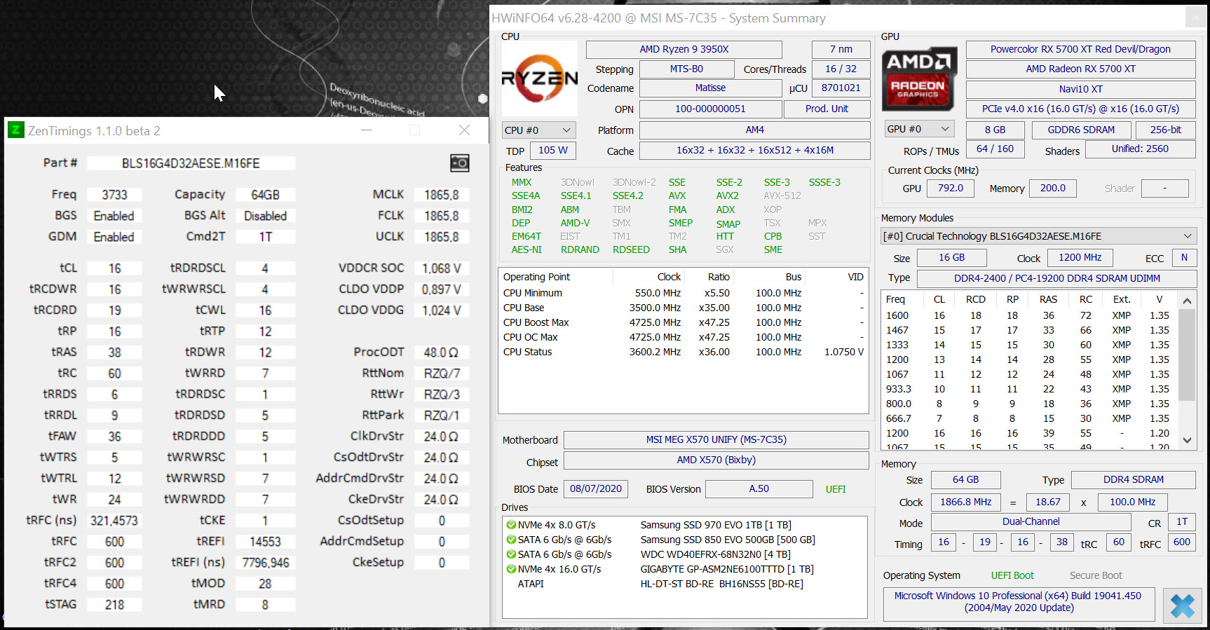The height and width of the screenshot is (630, 1210).
Task: Click the ZenTimings screenshot camera icon
Action: 459,163
